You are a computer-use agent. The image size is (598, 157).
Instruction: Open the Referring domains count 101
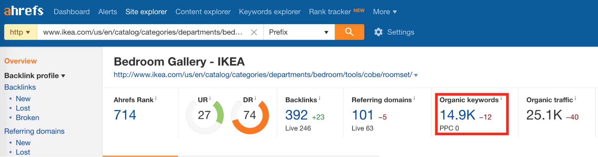(363, 115)
